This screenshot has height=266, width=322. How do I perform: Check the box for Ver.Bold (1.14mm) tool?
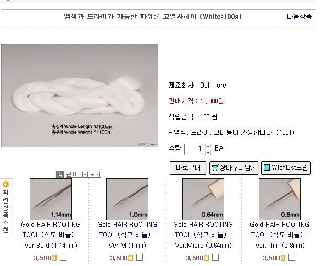pyautogui.click(x=63, y=258)
